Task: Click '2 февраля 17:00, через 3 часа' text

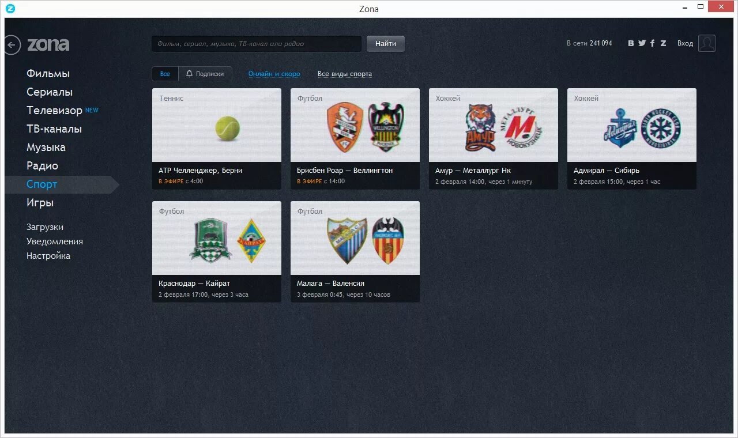Action: [204, 294]
